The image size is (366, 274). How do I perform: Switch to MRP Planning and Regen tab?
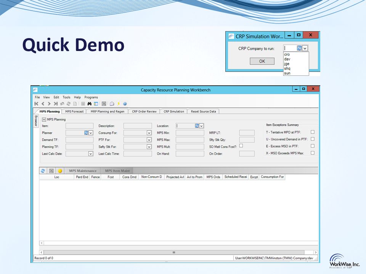click(108, 112)
